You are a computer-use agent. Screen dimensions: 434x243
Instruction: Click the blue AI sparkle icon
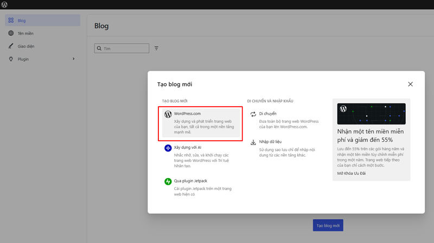(x=168, y=148)
